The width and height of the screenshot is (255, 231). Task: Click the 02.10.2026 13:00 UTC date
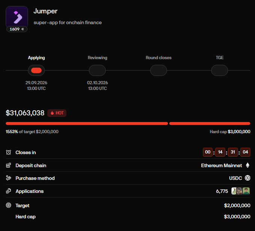point(97,85)
